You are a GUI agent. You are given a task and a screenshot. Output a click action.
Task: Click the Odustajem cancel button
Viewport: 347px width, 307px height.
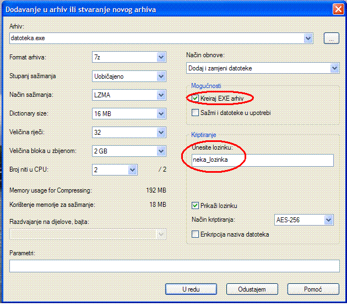[x=252, y=289]
